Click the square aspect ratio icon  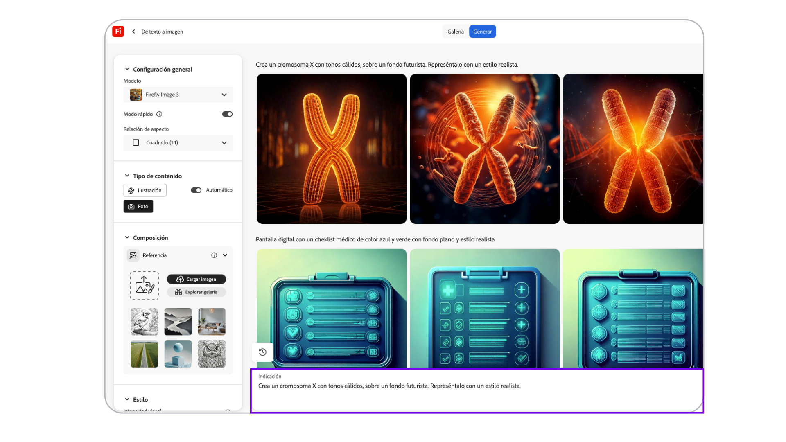136,142
